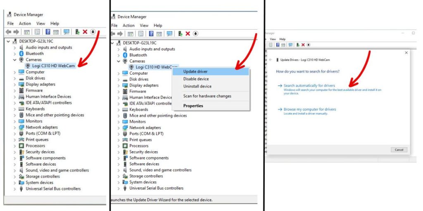Click red X icon in right window toolbar
423x211 pixels.
pos(303,45)
